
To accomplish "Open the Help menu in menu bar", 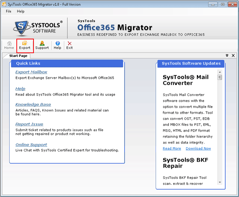I will tap(20, 11).
